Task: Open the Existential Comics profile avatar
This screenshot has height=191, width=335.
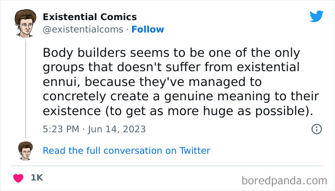Action: 26,23
